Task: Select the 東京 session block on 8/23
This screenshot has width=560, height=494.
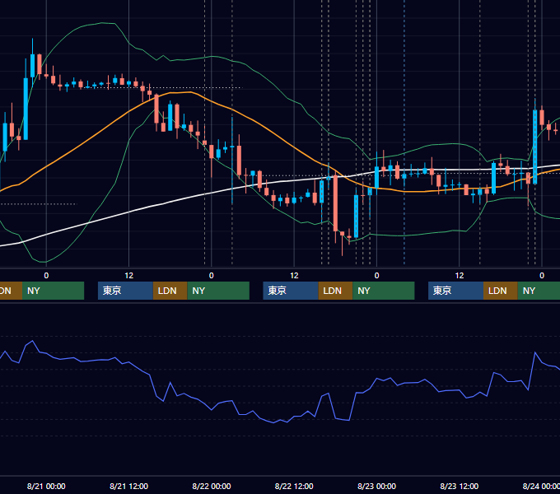Action: (x=456, y=291)
